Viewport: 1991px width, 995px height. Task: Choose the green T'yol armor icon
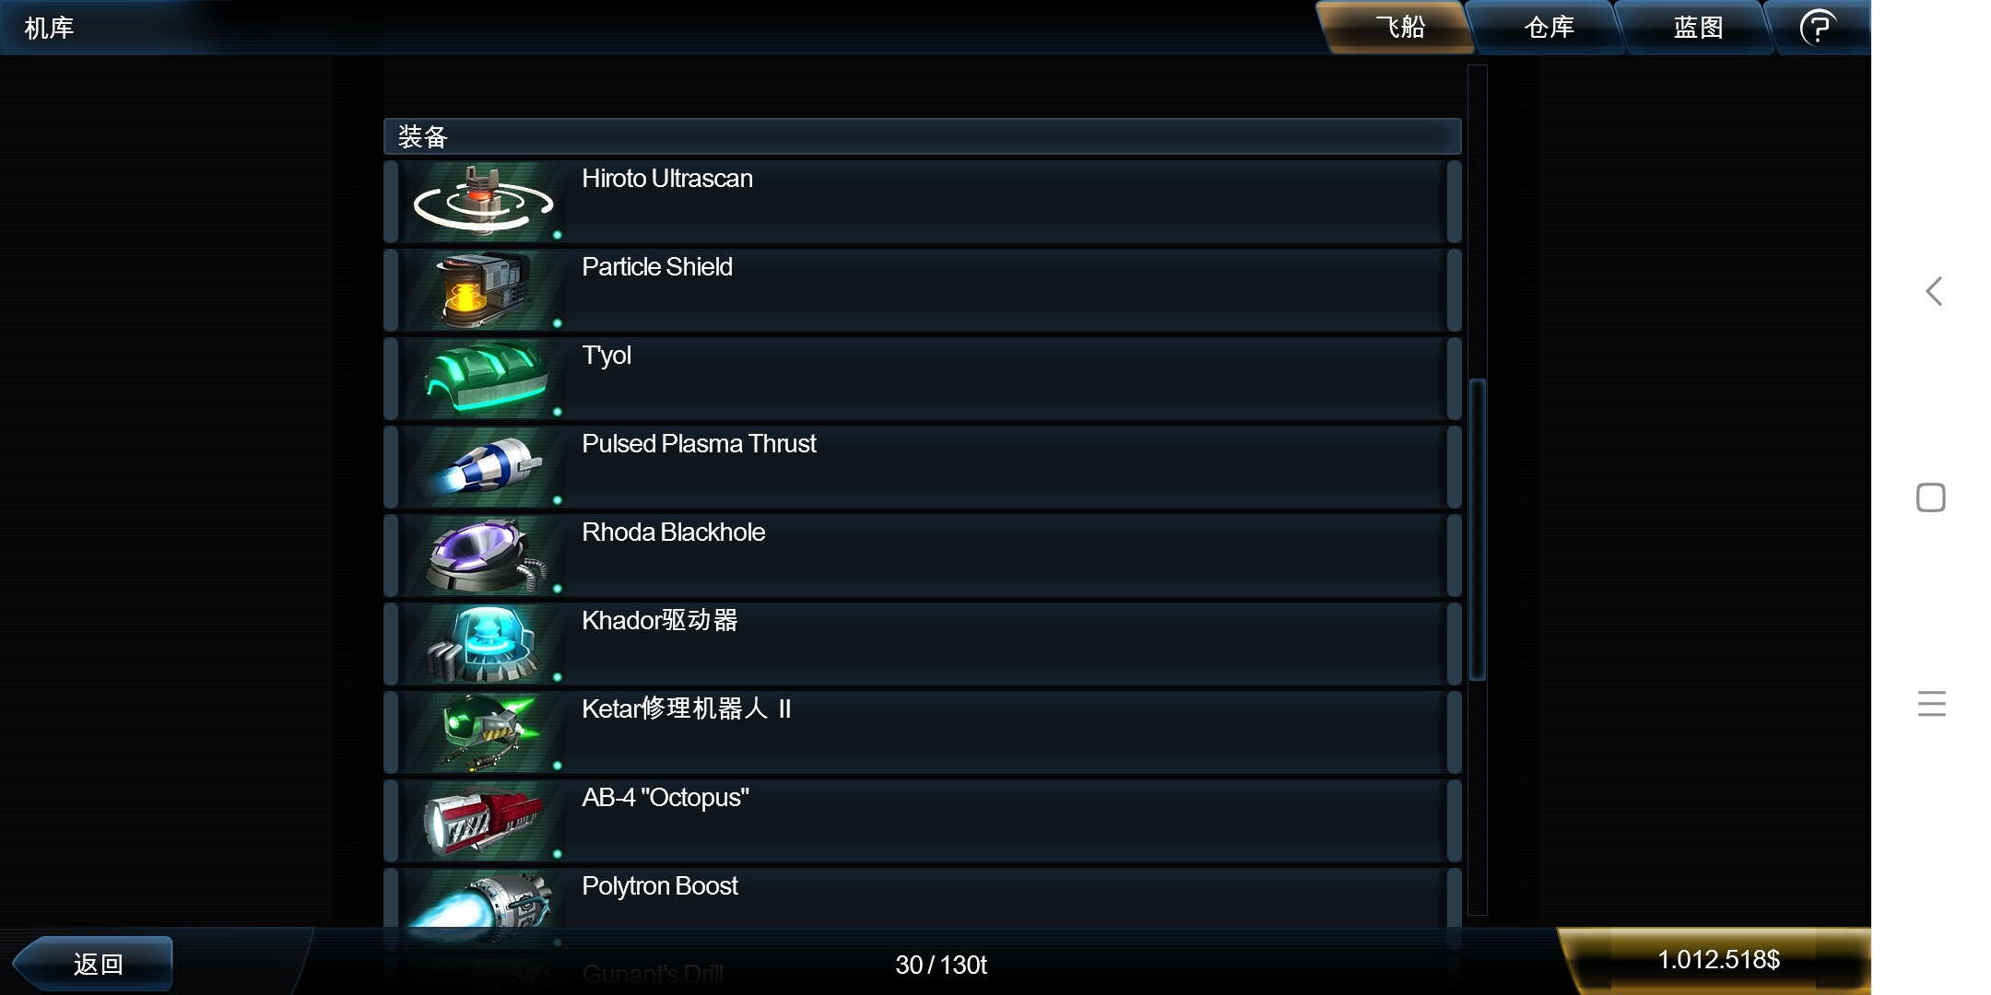coord(483,378)
